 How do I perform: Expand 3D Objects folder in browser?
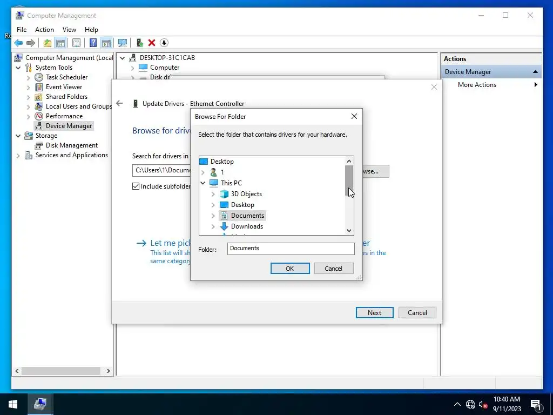pos(213,194)
